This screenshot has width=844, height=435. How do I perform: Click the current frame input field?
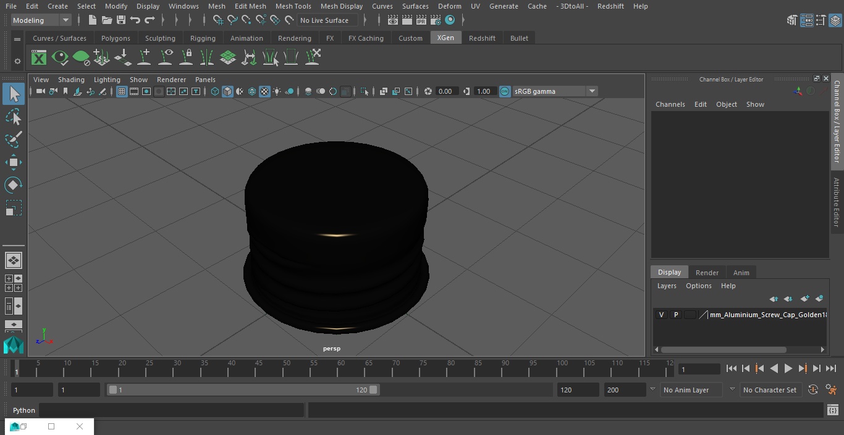(699, 369)
